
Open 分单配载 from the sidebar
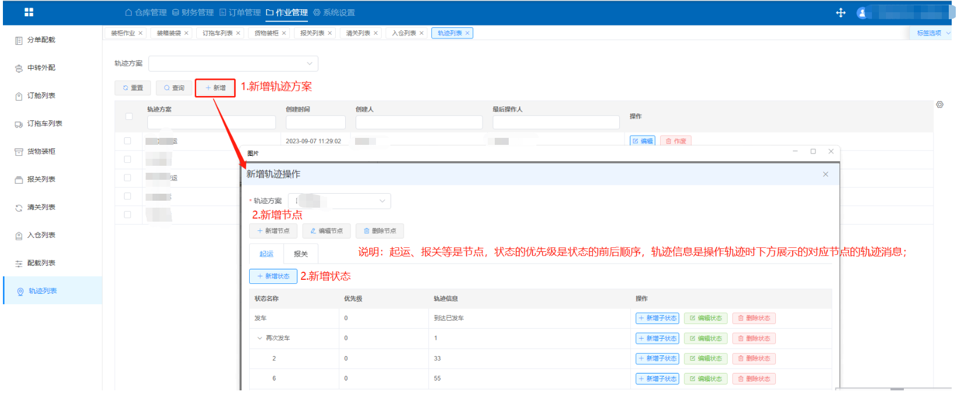(x=41, y=40)
